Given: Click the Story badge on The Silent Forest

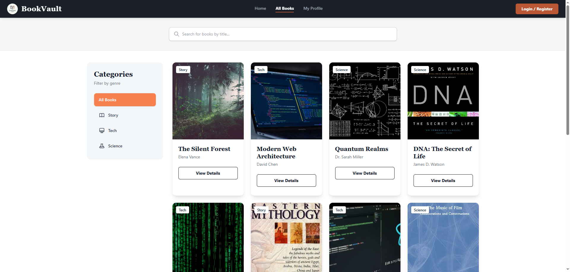Looking at the screenshot, I should tap(183, 70).
